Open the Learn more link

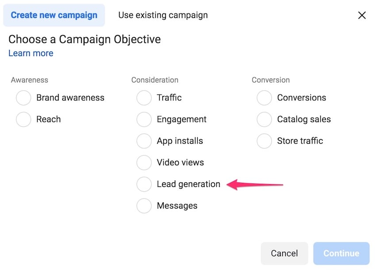tap(31, 53)
